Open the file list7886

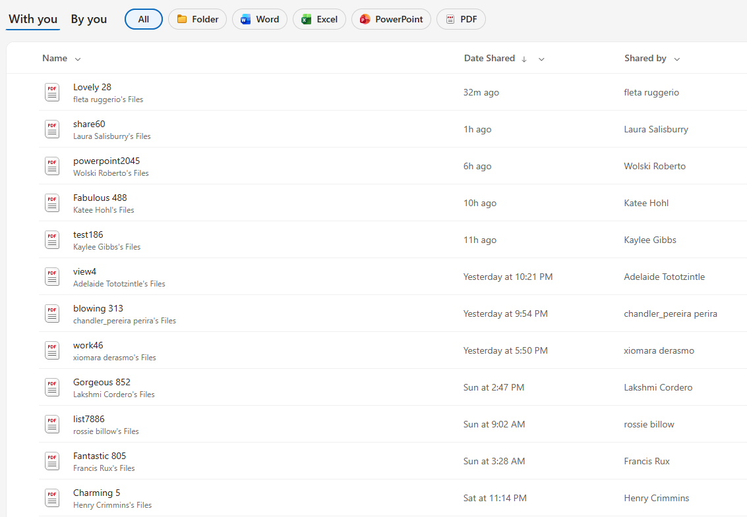click(x=88, y=419)
